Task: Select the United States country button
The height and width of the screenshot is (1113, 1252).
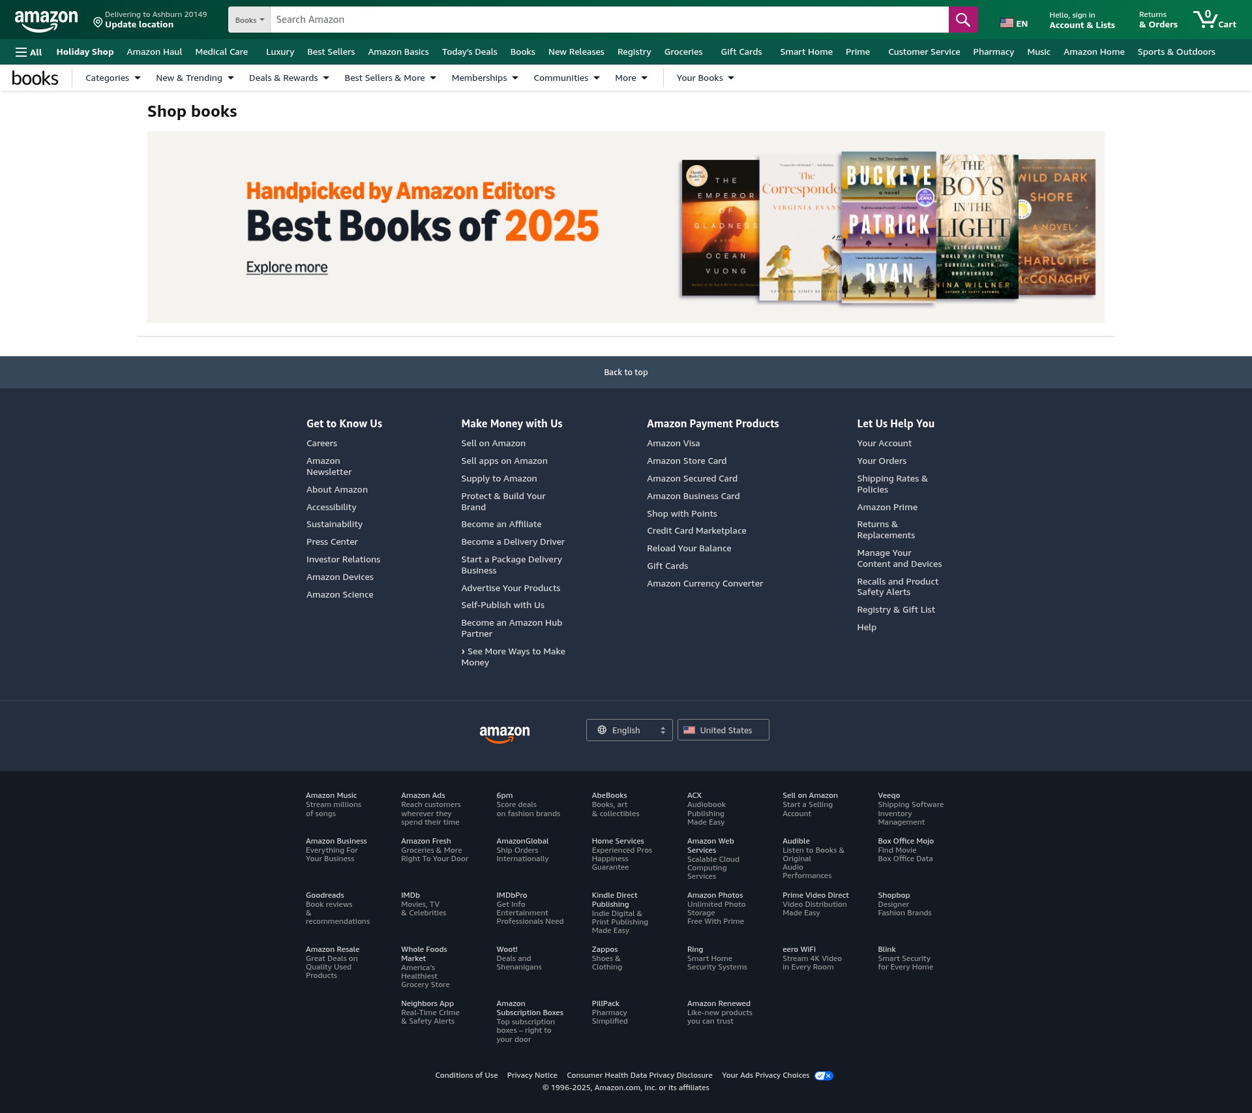Action: click(x=723, y=730)
